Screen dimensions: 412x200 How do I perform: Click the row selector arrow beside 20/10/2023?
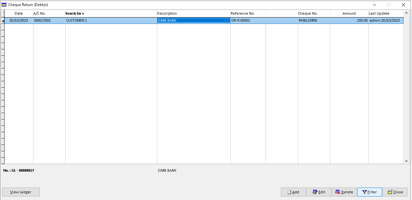click(x=3, y=20)
